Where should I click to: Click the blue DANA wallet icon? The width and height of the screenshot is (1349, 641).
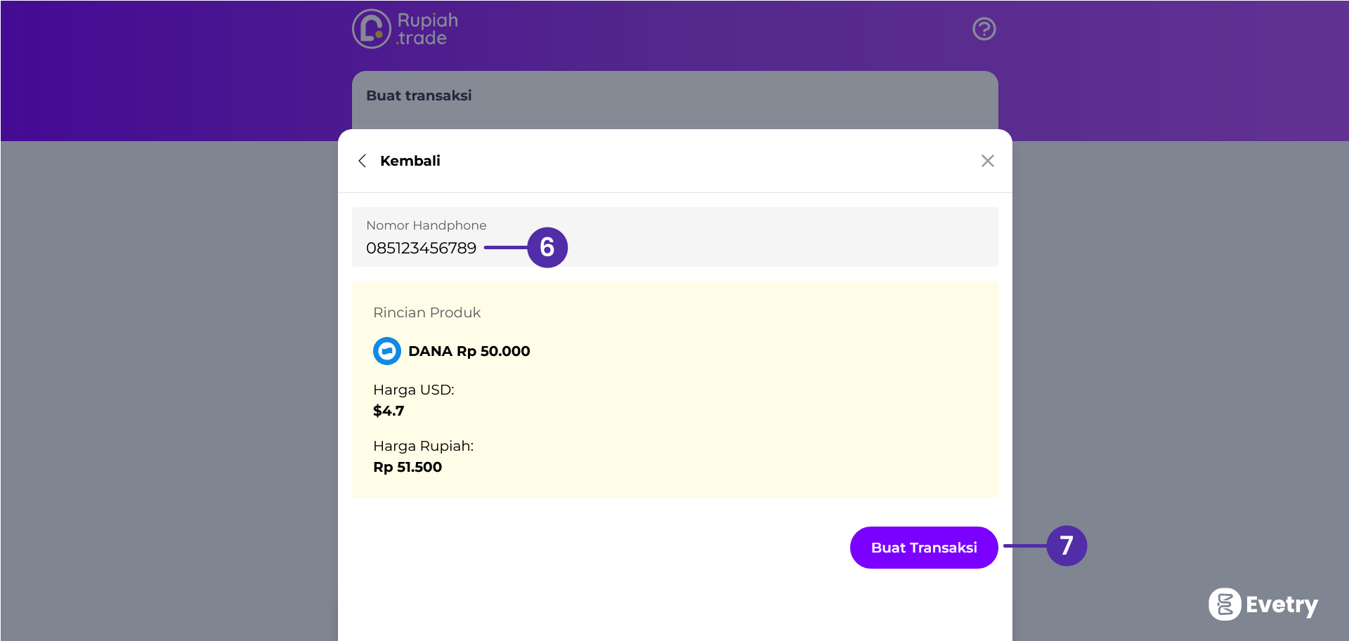click(386, 351)
